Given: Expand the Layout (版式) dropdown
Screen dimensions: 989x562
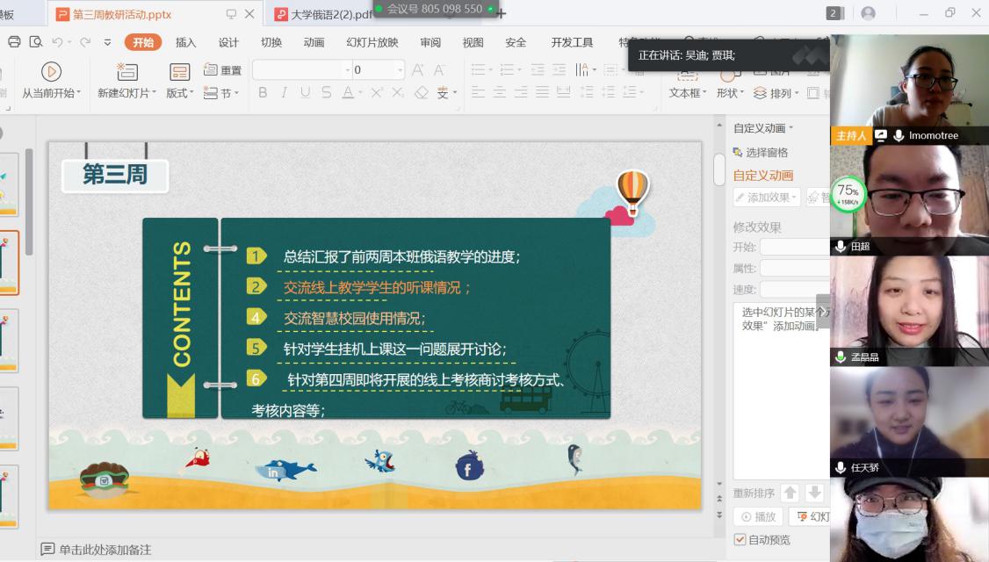Looking at the screenshot, I should (x=181, y=93).
